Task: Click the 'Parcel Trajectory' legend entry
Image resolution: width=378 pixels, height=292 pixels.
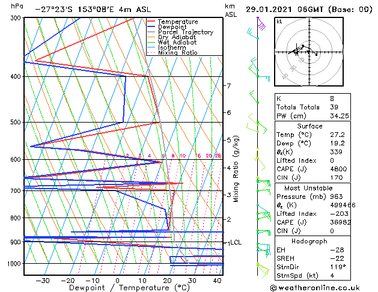Action: tap(186, 32)
